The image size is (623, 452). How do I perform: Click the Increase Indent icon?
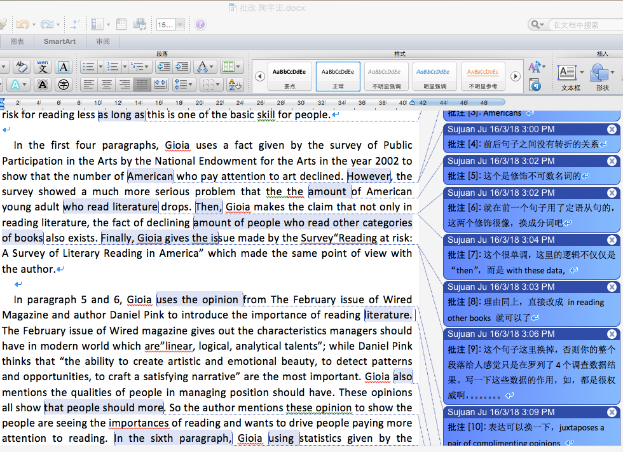182,67
